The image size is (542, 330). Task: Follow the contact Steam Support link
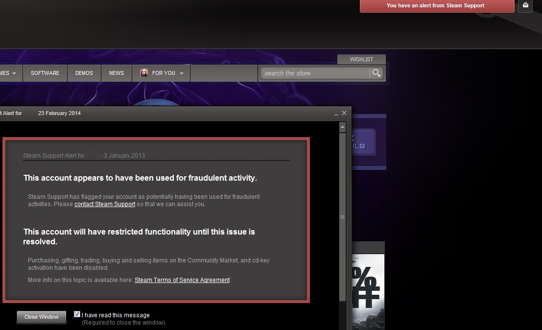coord(105,204)
